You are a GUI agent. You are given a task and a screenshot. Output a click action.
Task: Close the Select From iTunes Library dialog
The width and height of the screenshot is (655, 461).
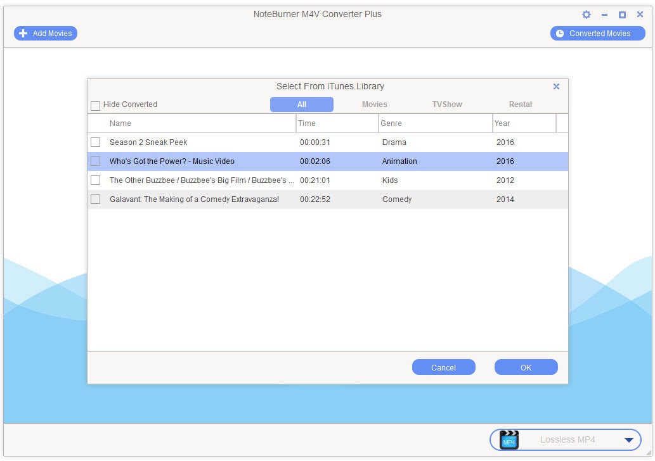coord(556,86)
